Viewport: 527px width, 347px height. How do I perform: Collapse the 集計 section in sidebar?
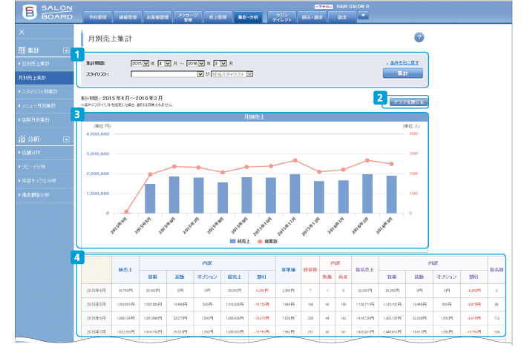[66, 50]
